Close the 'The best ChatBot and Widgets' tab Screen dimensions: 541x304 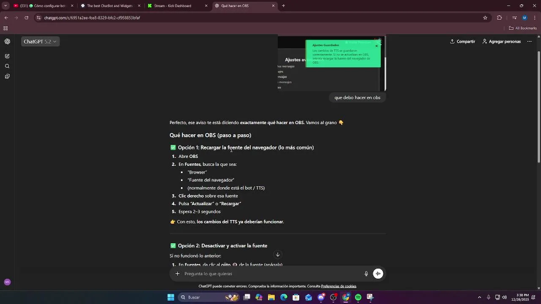(139, 6)
